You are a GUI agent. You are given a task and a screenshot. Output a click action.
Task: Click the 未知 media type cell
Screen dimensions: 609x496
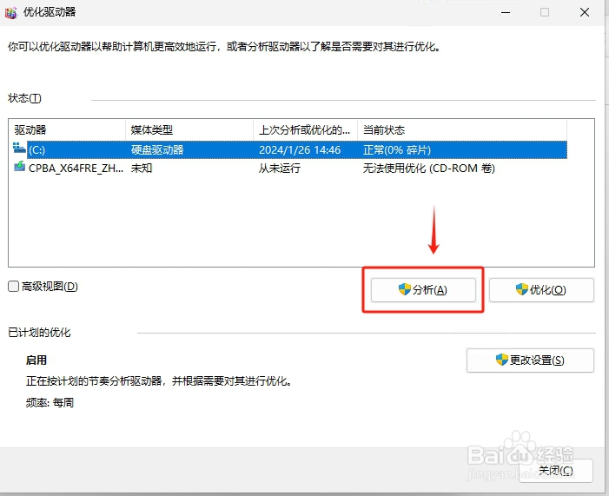click(142, 169)
